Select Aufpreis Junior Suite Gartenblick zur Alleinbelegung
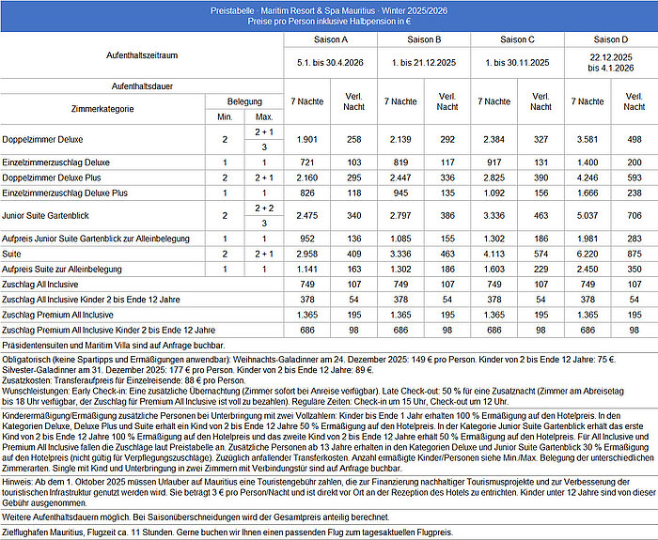658x540 pixels. click(x=96, y=239)
